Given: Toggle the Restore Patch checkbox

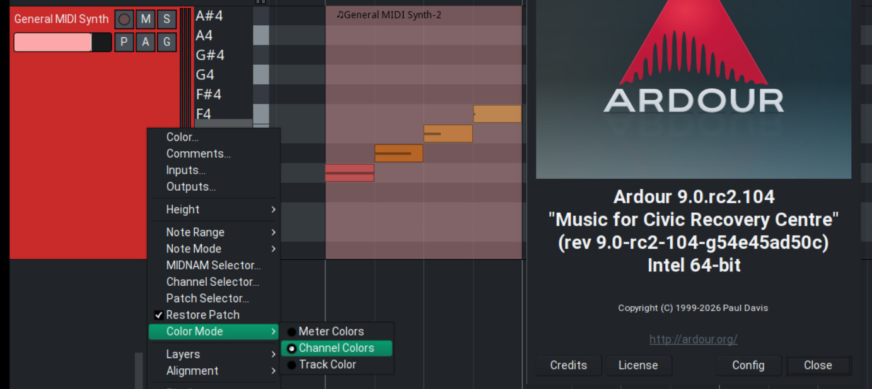Looking at the screenshot, I should 159,315.
